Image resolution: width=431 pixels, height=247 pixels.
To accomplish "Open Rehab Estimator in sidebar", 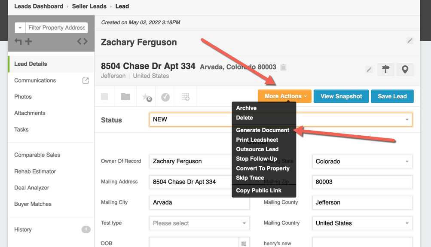I will 35,171.
